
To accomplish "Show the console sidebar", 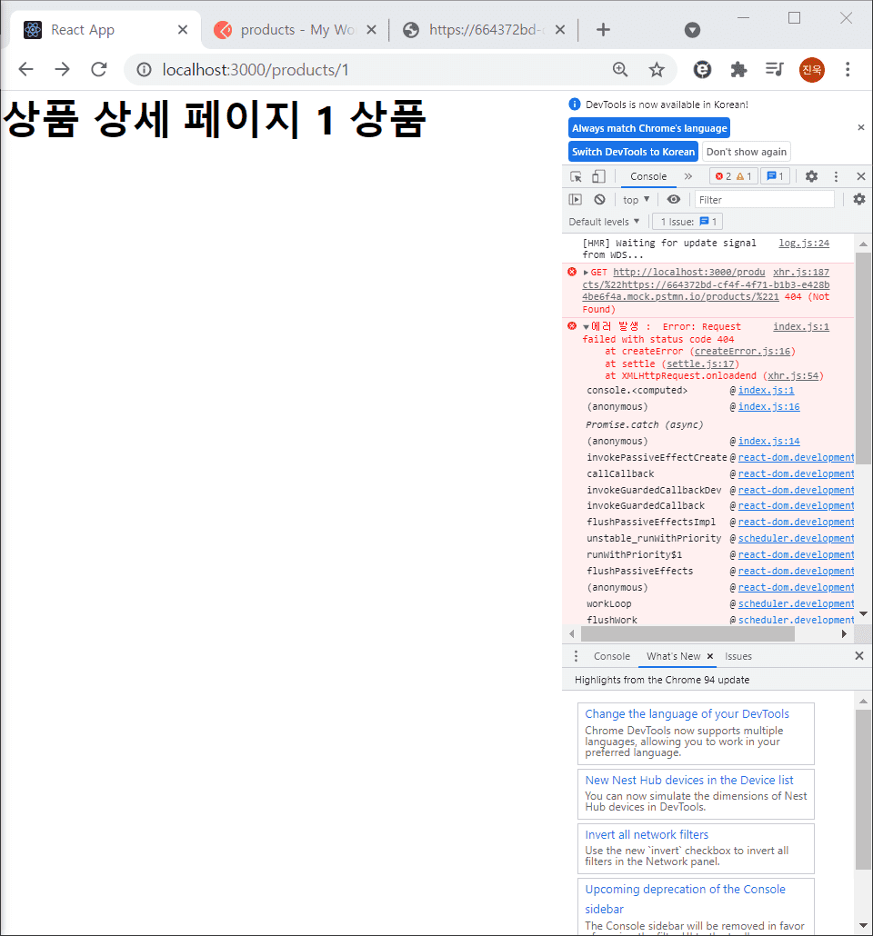I will (x=576, y=200).
